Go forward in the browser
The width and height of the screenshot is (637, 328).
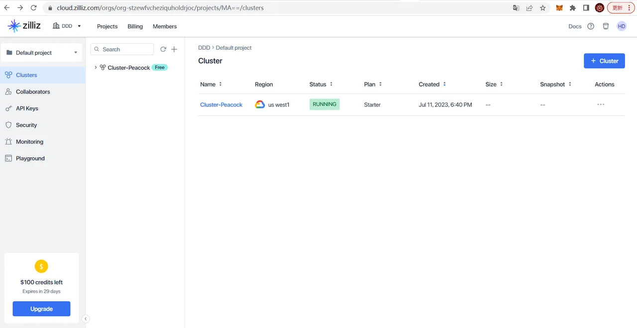(x=20, y=8)
